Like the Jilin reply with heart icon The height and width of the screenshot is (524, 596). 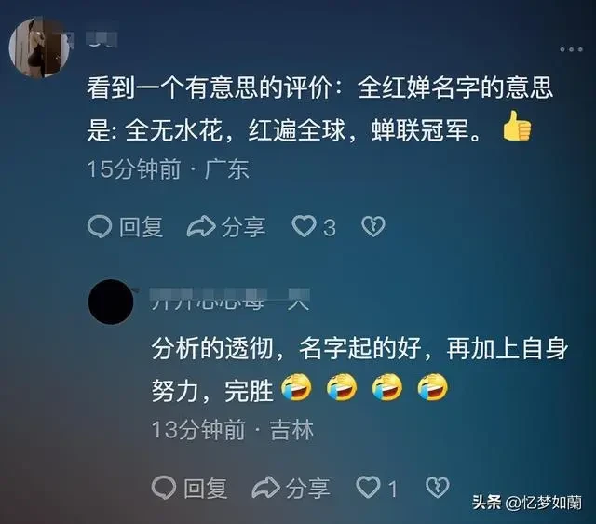pos(368,487)
